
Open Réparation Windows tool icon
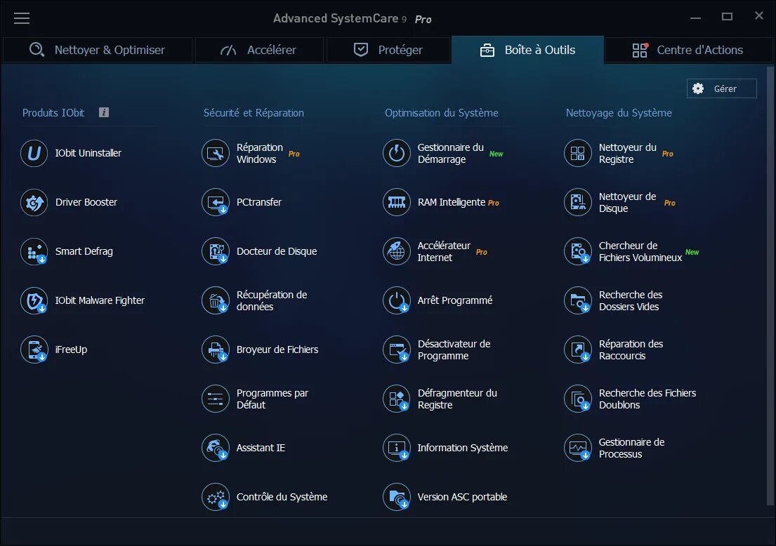216,153
